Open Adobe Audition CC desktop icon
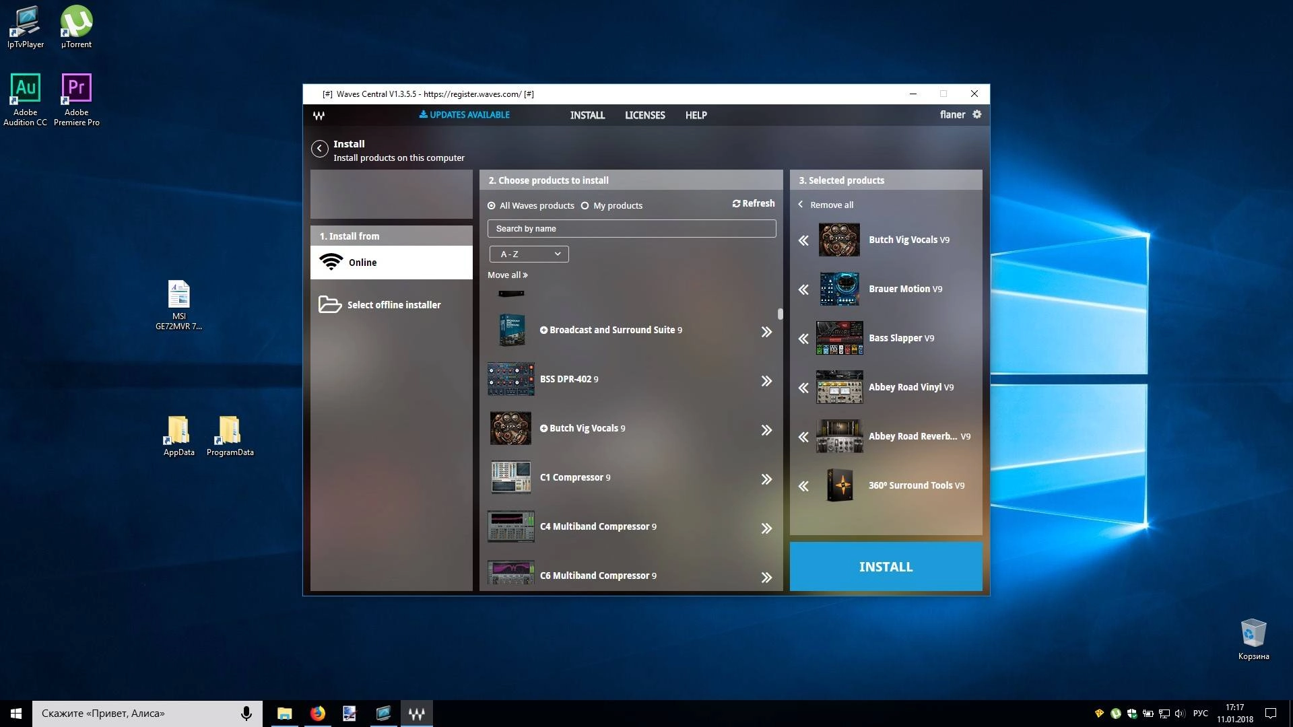 [x=26, y=100]
